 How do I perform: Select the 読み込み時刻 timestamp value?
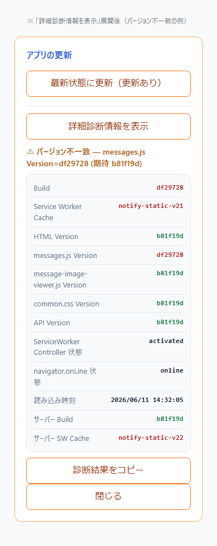point(147,400)
